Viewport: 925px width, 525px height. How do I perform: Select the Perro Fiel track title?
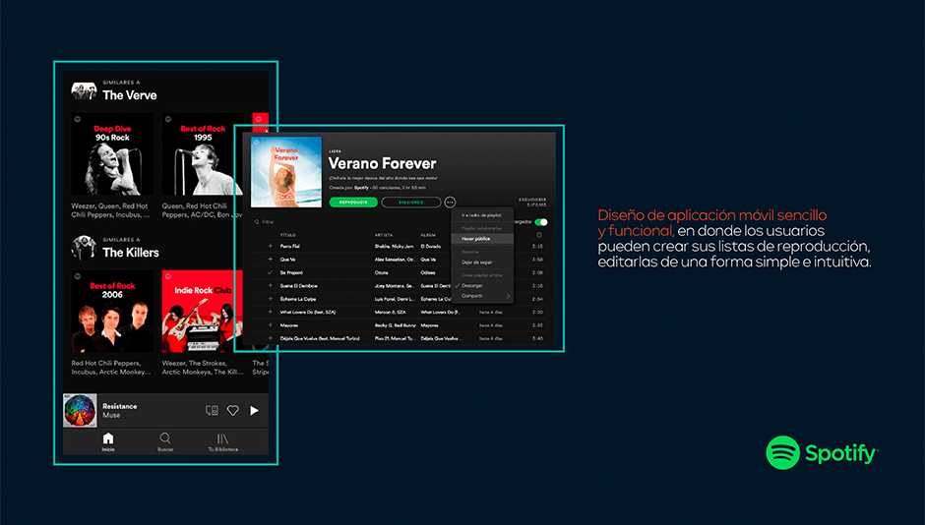tap(289, 247)
